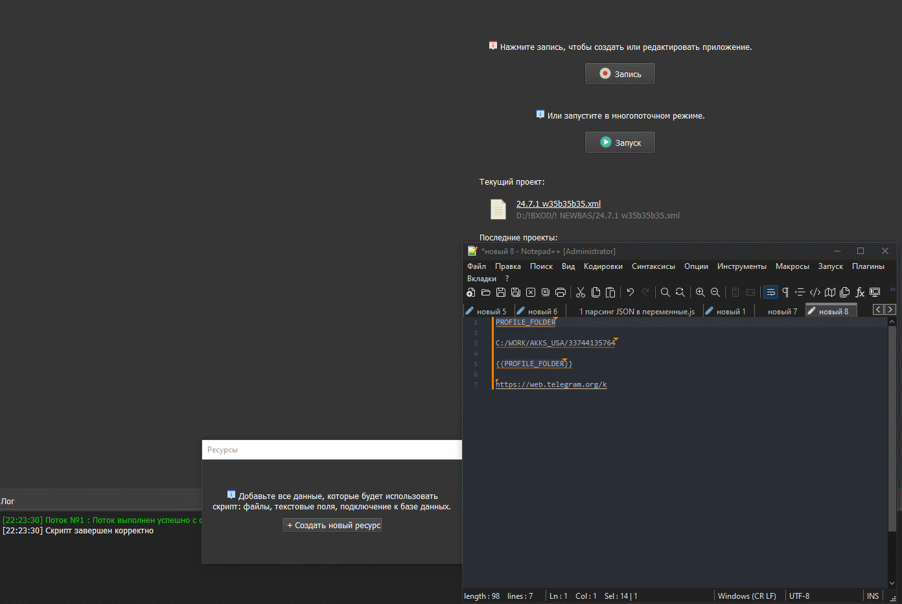The width and height of the screenshot is (902, 604).
Task: Click the Undo arrow icon
Action: (x=630, y=292)
